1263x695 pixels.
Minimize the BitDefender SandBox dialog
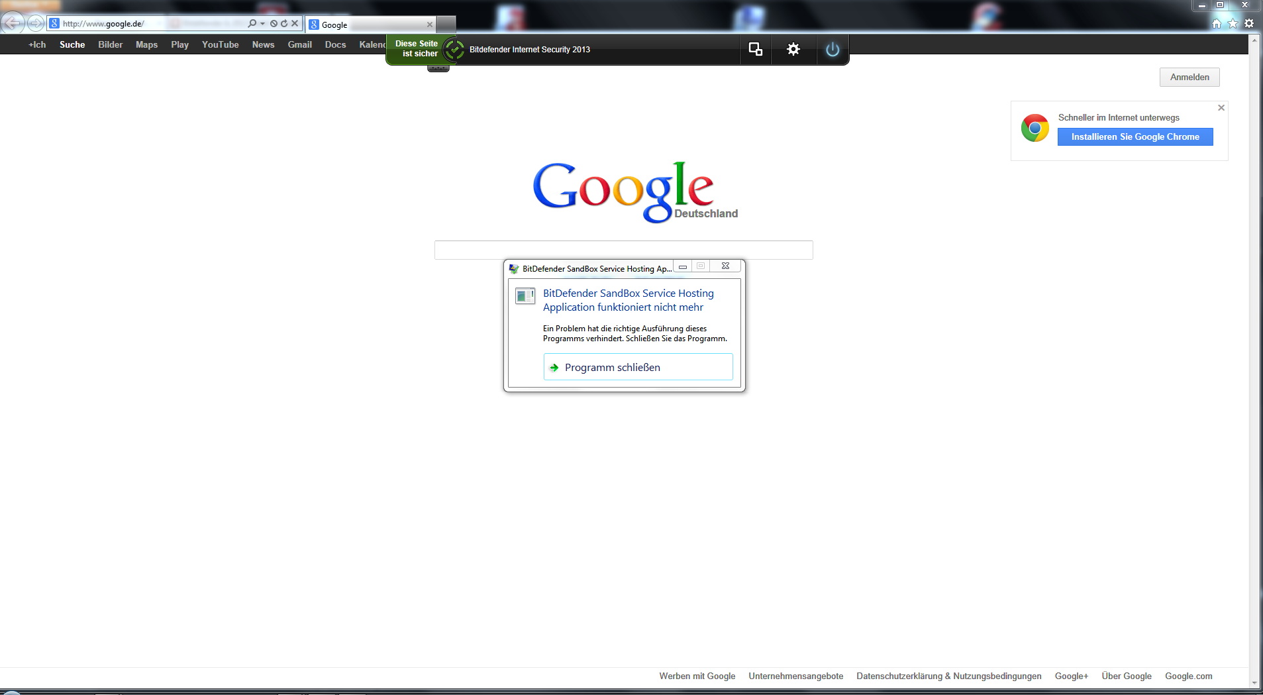683,266
